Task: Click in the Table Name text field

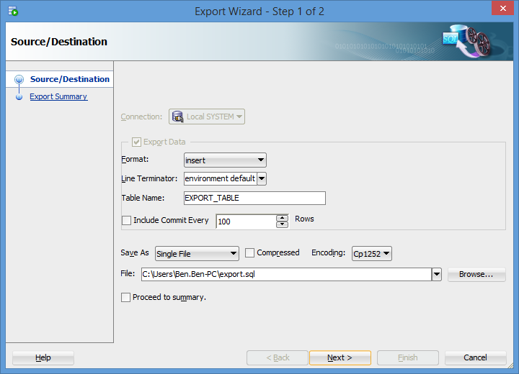Action: coord(254,198)
